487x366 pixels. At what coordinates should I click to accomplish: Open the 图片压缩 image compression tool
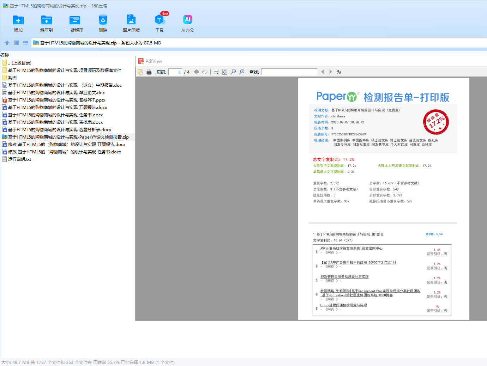[x=131, y=20]
